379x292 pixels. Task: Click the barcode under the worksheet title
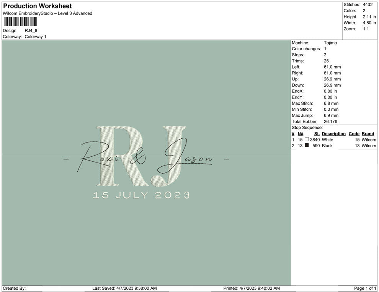click(23, 21)
